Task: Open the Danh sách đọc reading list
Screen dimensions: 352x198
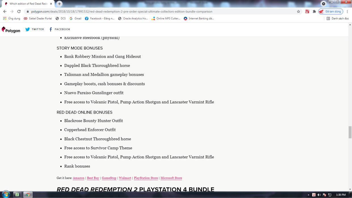Action: coord(338,18)
